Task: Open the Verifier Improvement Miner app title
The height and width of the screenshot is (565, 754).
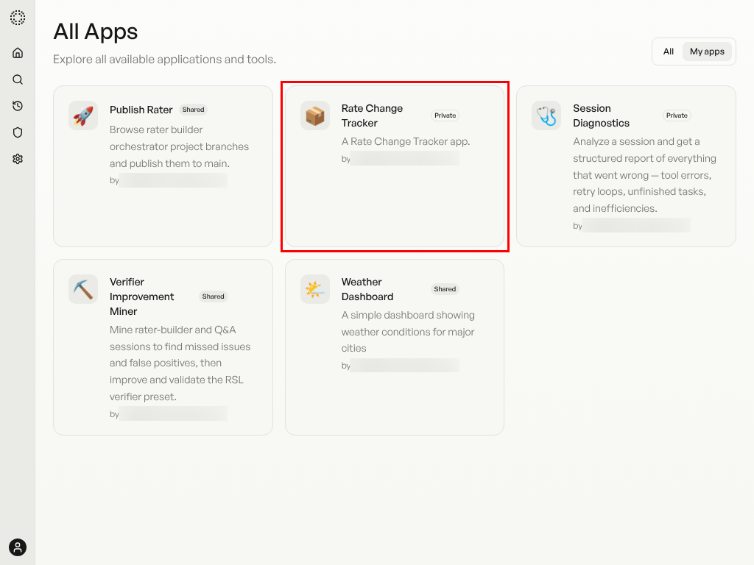Action: 142,296
